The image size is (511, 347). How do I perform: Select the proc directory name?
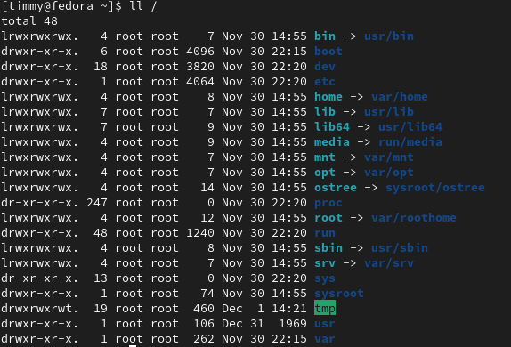[328, 203]
